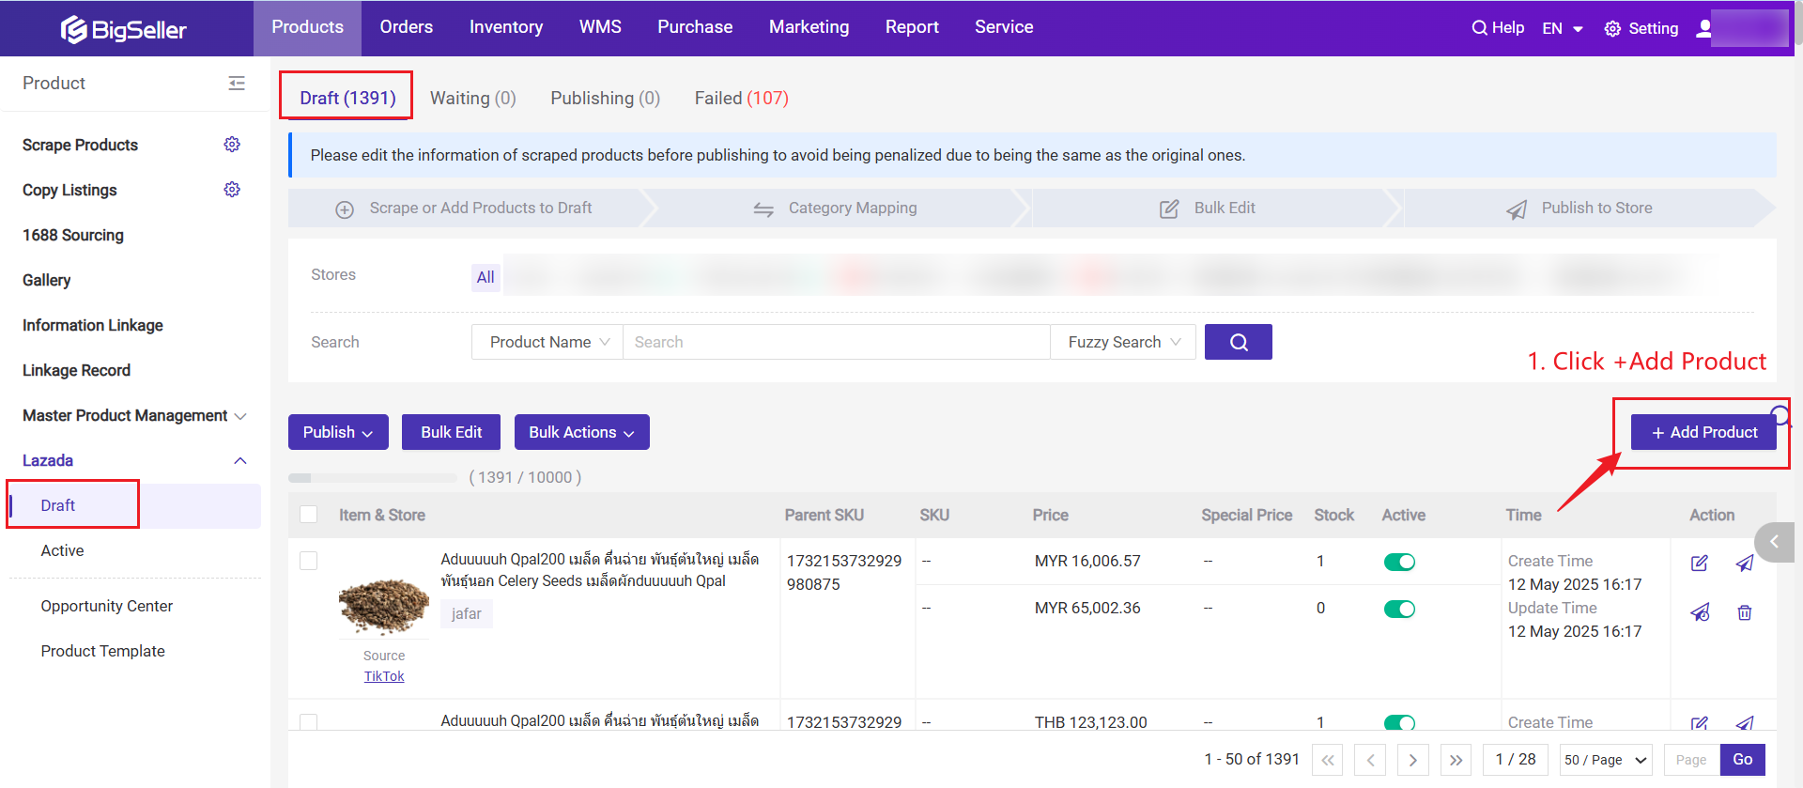Check the second product row checkbox
Viewport: 1803px width, 788px height.
[x=308, y=722]
